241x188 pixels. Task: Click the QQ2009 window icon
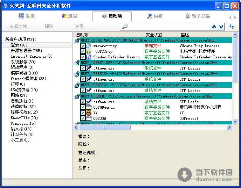[89, 118]
